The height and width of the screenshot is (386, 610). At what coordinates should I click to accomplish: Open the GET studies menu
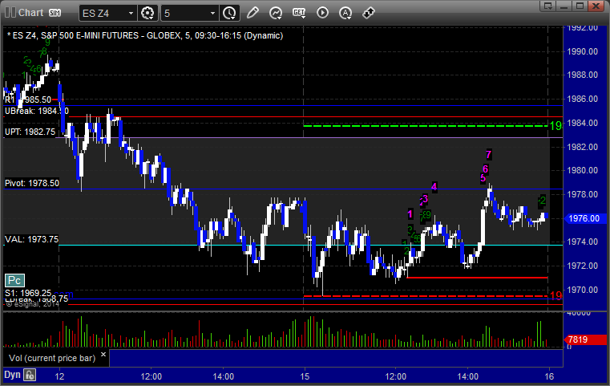coord(299,14)
